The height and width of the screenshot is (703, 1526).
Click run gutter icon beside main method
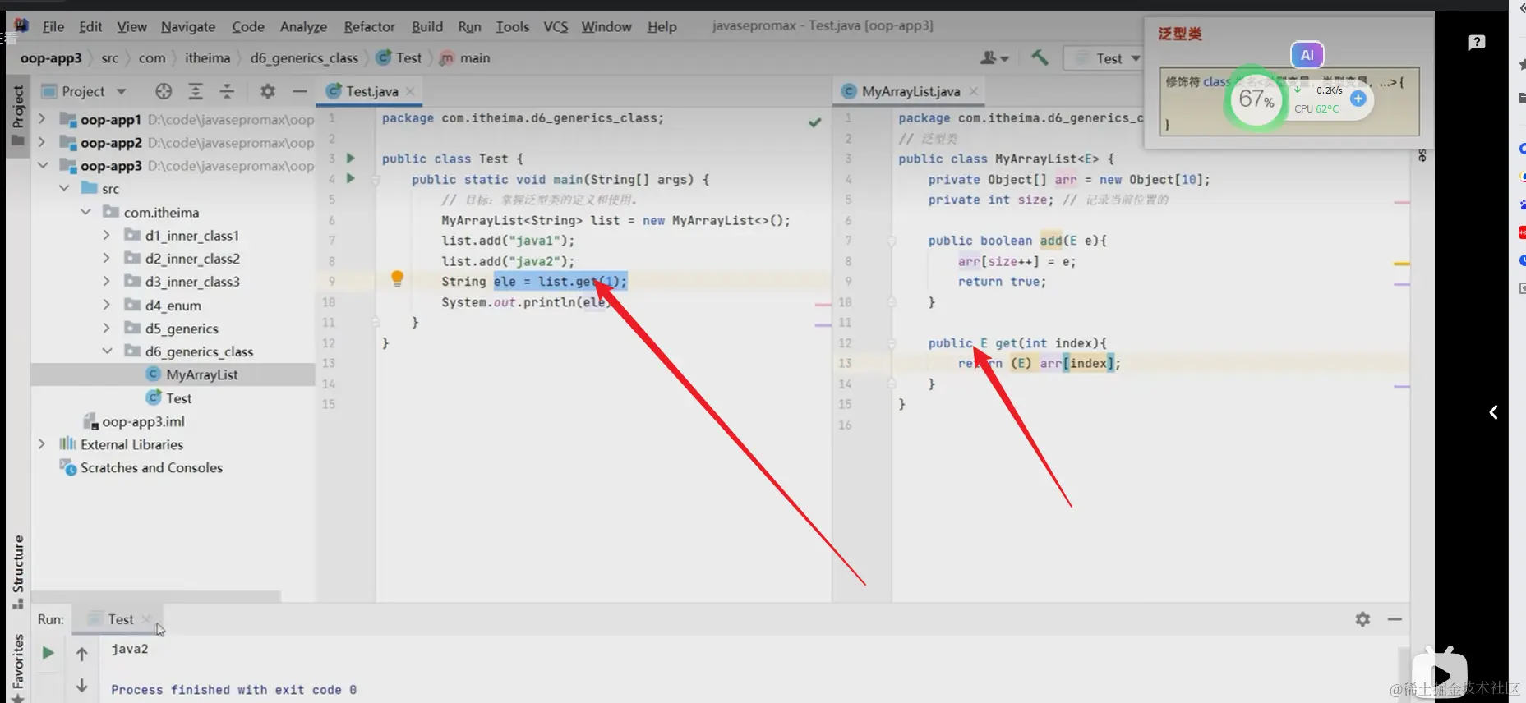coord(351,178)
